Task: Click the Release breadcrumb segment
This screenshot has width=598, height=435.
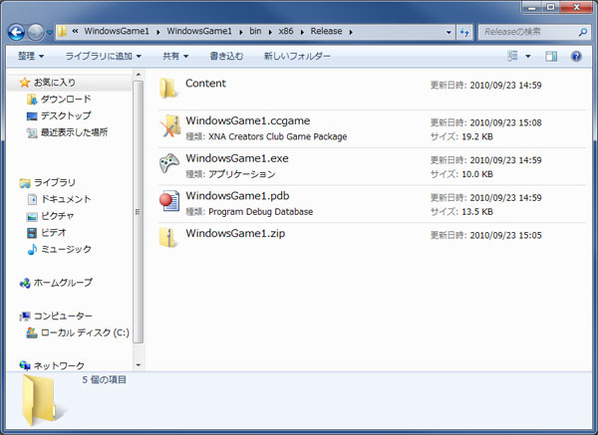Action: (326, 31)
